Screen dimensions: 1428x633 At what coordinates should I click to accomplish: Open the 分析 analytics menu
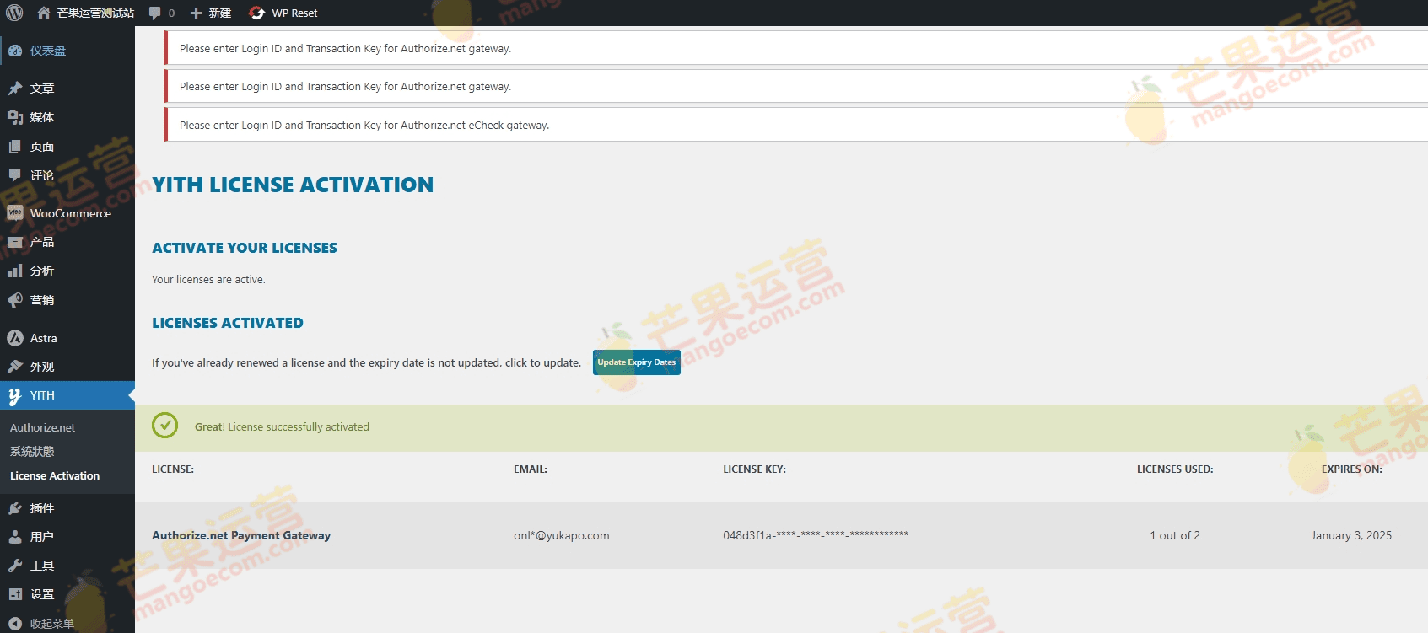point(67,271)
